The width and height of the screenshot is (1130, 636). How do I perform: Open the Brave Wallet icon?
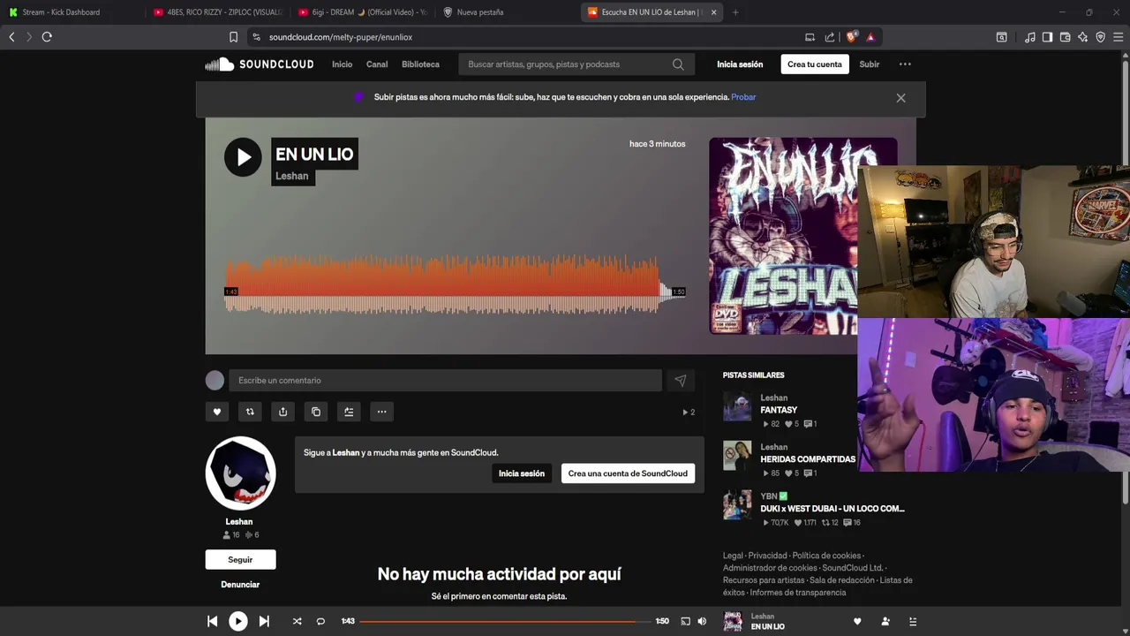point(1065,37)
